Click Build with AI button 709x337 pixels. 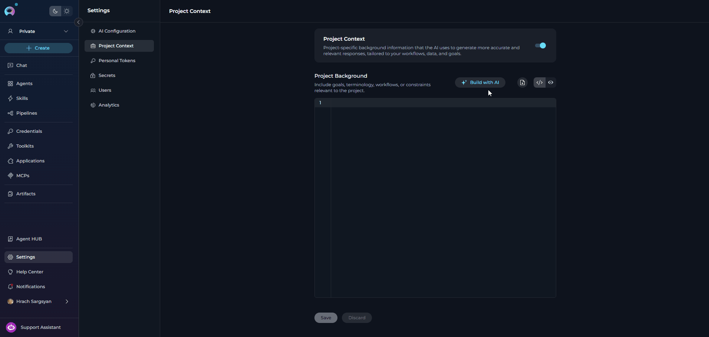pos(480,82)
